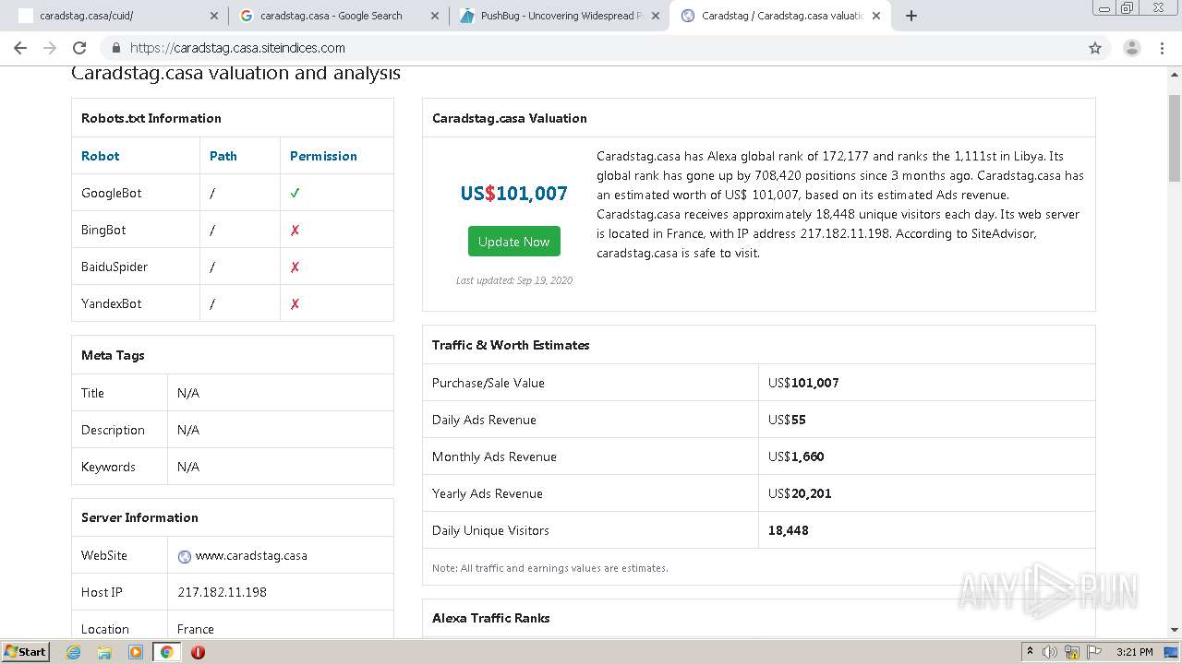Bookmark this page with the star icon

(1095, 48)
